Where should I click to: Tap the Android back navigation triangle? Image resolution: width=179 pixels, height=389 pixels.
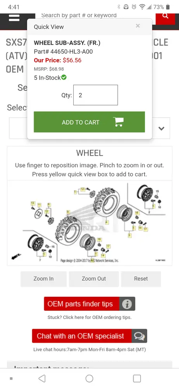tap(42, 378)
